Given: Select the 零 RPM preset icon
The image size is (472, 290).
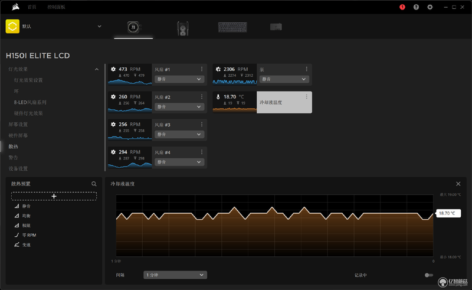Looking at the screenshot, I should (17, 235).
